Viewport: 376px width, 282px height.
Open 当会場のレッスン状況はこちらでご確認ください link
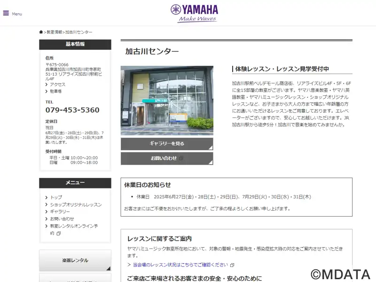coord(180,265)
